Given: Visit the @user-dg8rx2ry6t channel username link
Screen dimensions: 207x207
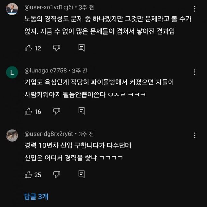Looking at the screenshot, I should pyautogui.click(x=49, y=134).
